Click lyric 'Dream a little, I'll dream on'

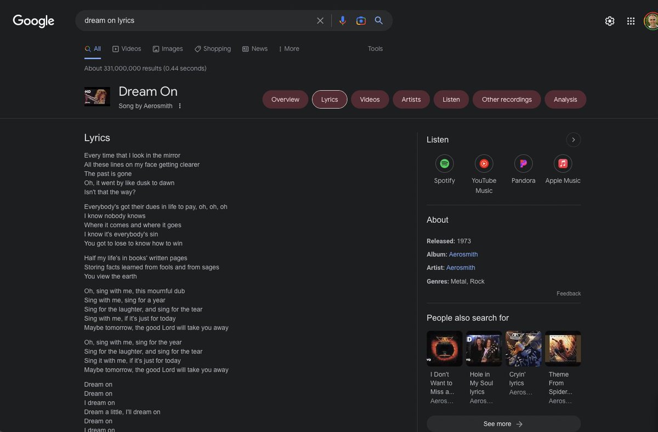tap(122, 412)
